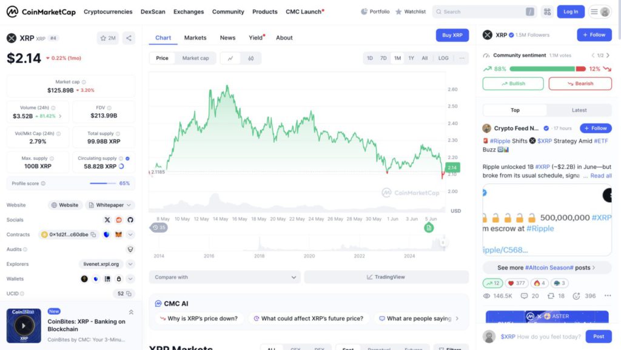Expand the Explorers list chevron

tap(130, 264)
